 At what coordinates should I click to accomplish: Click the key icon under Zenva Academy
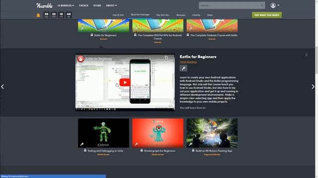[x=183, y=68]
